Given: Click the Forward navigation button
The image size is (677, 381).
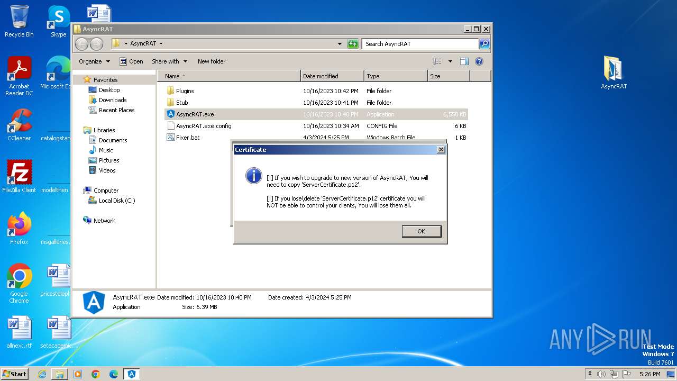Looking at the screenshot, I should [x=96, y=44].
